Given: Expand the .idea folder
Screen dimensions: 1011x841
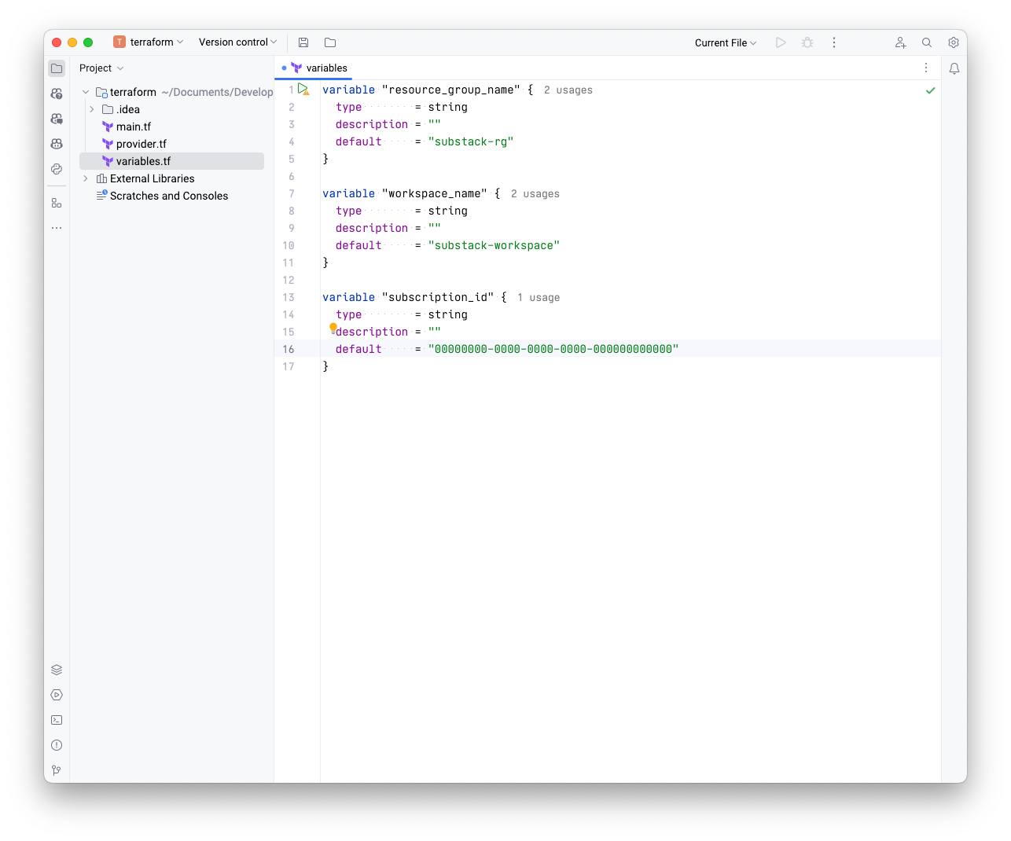Looking at the screenshot, I should click(92, 109).
